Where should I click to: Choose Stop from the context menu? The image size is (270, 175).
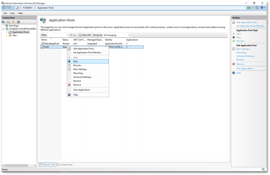tap(75, 61)
